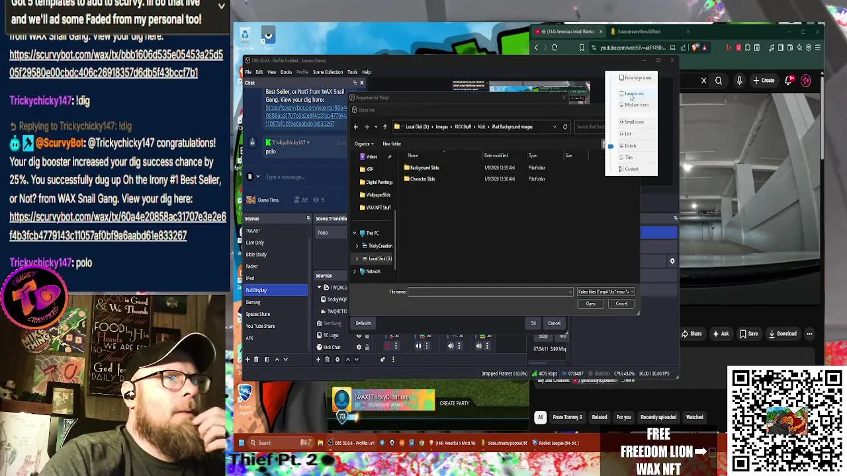Toggle the lock on Kick Chat source

click(368, 347)
